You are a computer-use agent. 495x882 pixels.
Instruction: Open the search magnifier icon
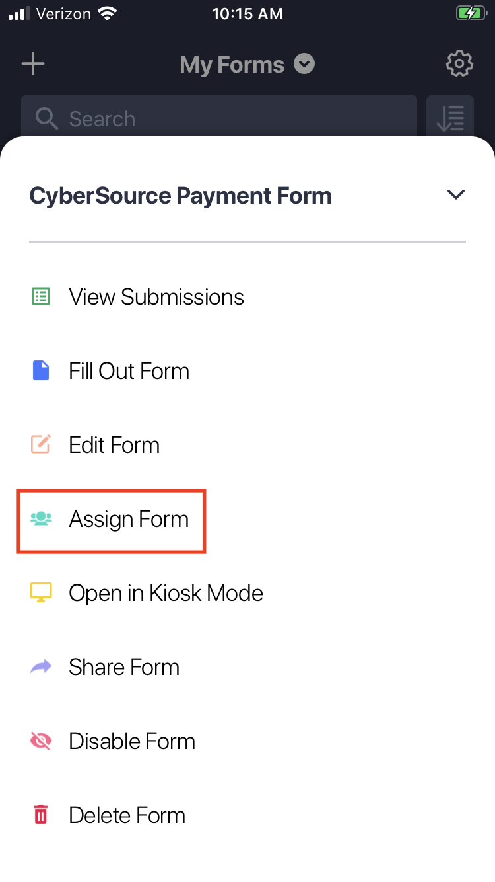tap(46, 118)
